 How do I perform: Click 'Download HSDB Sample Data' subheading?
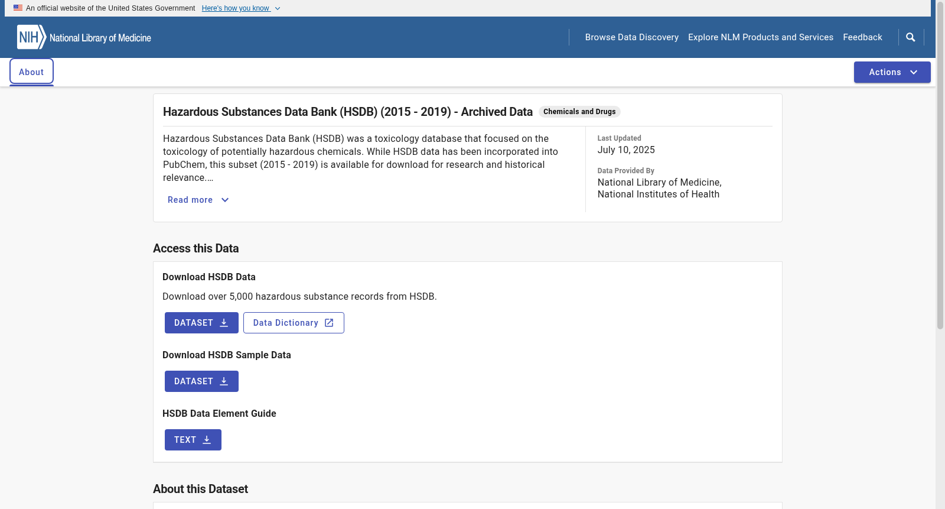(227, 355)
